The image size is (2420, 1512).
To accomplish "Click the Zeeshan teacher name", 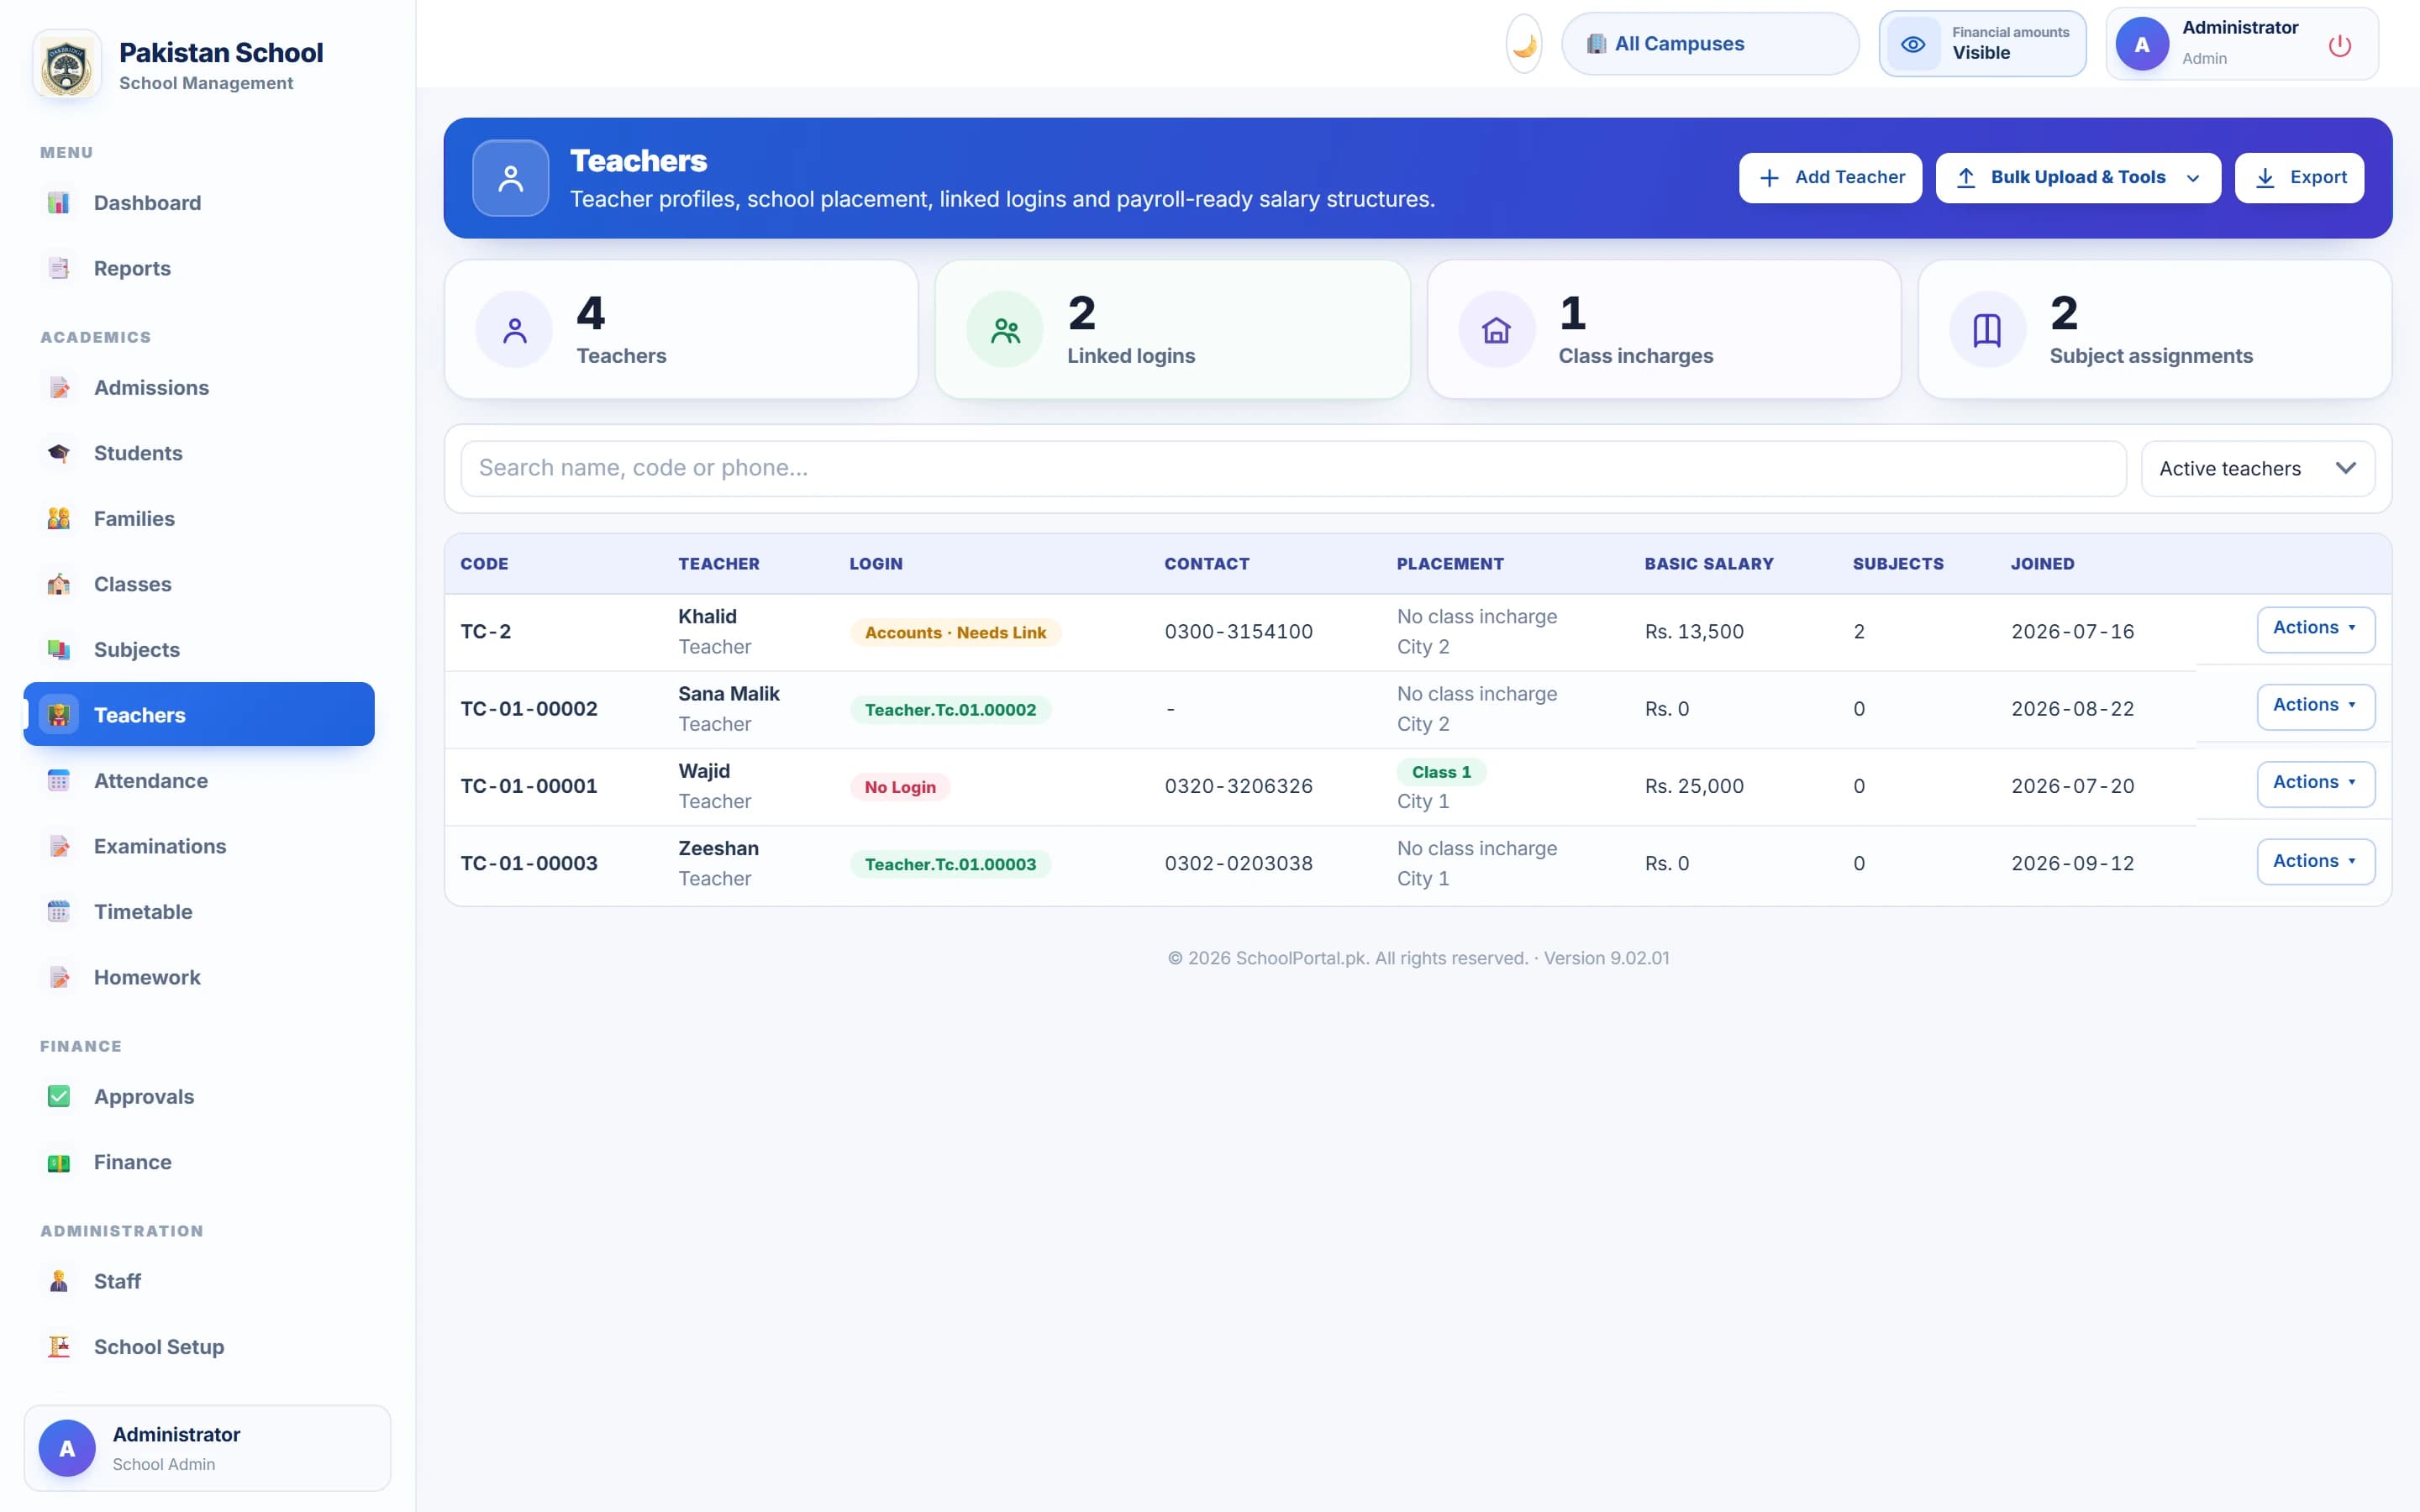I will click(718, 848).
